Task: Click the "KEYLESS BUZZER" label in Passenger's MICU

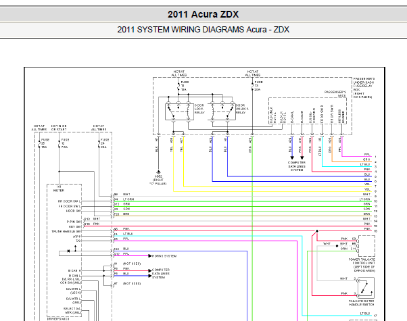Action: (341, 116)
